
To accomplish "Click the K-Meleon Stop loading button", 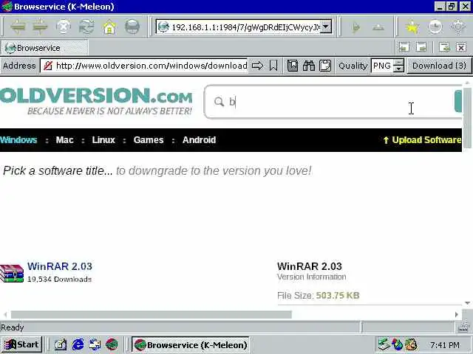I will pyautogui.click(x=64, y=27).
